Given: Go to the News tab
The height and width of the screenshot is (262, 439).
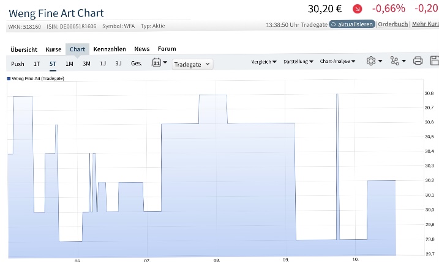Looking at the screenshot, I should tap(142, 49).
